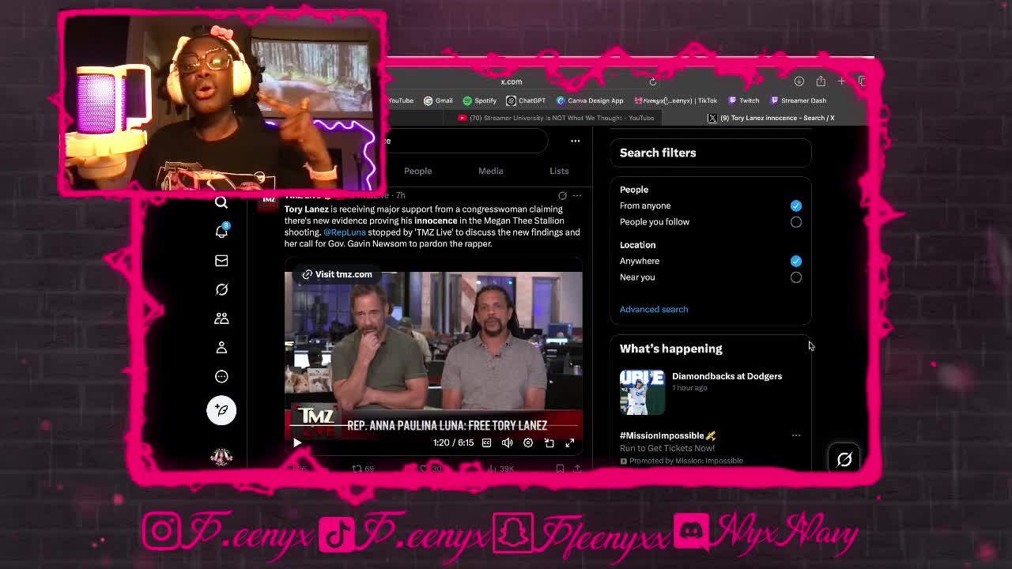This screenshot has width=1012, height=569.
Task: Switch to the People search tab
Action: [417, 171]
